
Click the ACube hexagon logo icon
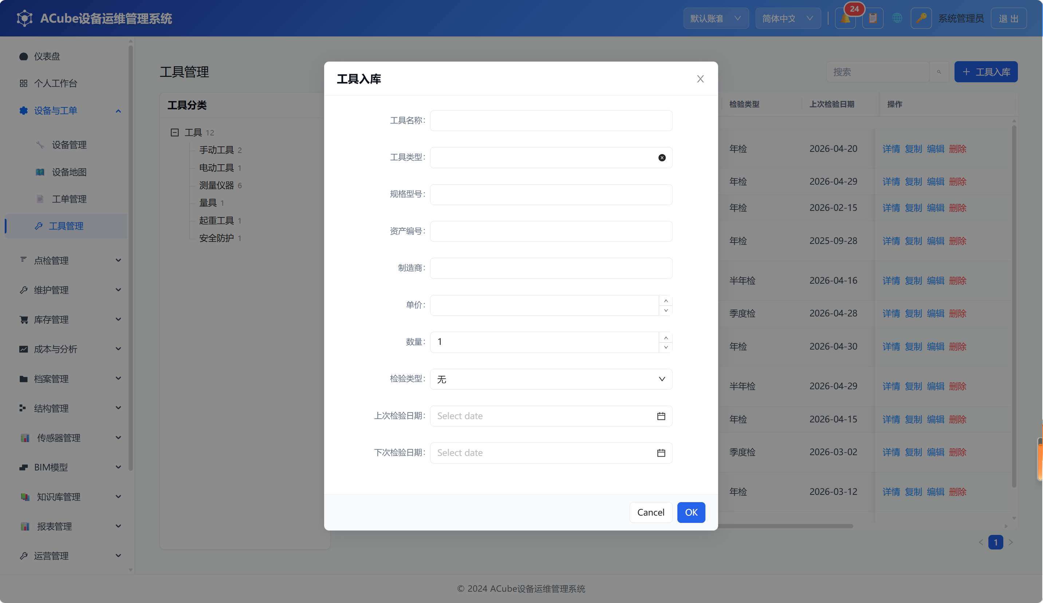click(24, 18)
